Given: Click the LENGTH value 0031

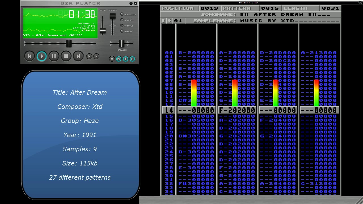Looking at the screenshot, I should (x=330, y=8).
